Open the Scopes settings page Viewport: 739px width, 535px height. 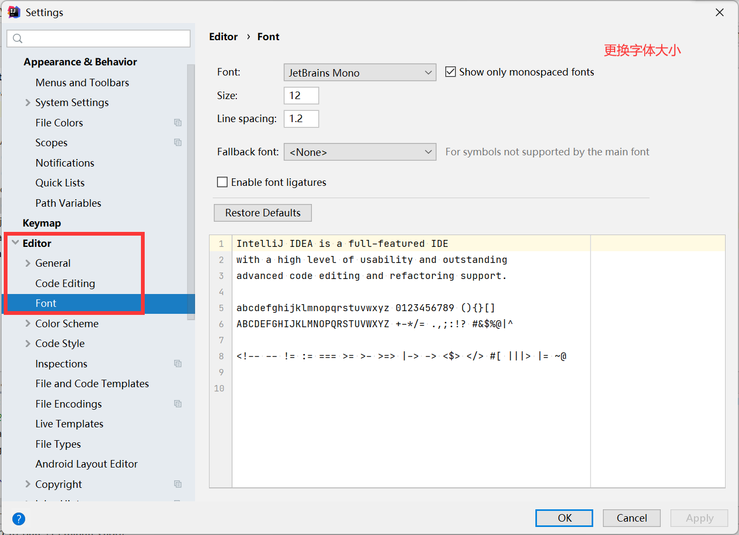(51, 142)
